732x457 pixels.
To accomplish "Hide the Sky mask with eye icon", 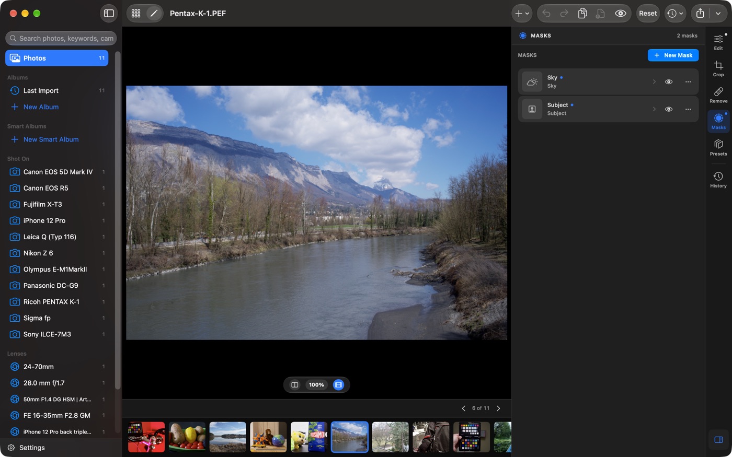I will (x=668, y=82).
